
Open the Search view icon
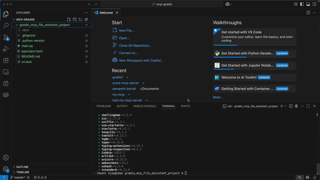(x=6, y=26)
